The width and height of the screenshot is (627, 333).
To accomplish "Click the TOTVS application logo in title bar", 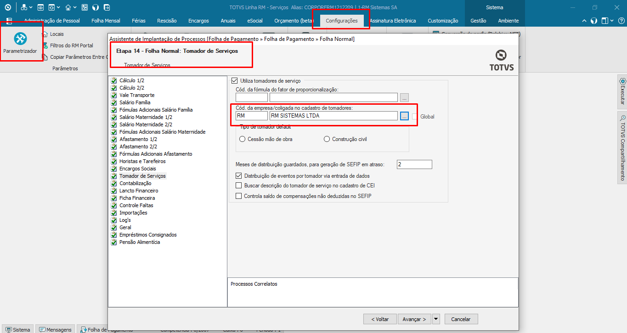I will [x=8, y=7].
